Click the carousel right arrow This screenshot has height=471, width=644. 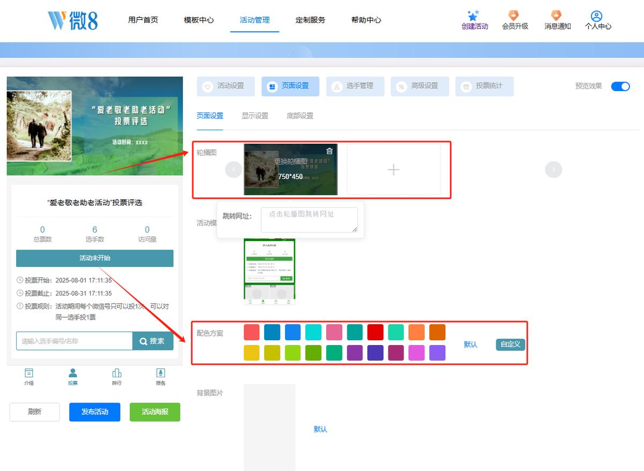[x=553, y=170]
